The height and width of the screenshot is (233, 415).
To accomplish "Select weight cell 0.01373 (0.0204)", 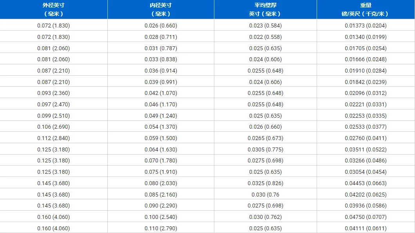I will pos(365,25).
